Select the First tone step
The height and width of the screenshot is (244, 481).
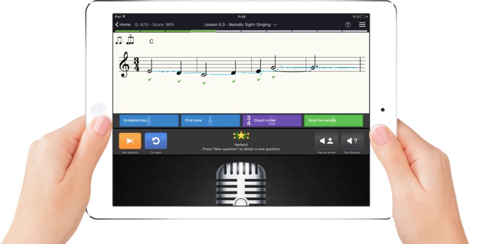(210, 120)
